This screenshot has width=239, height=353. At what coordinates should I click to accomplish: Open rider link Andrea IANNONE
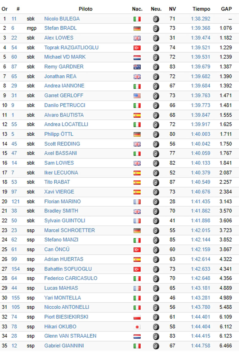coord(64,86)
